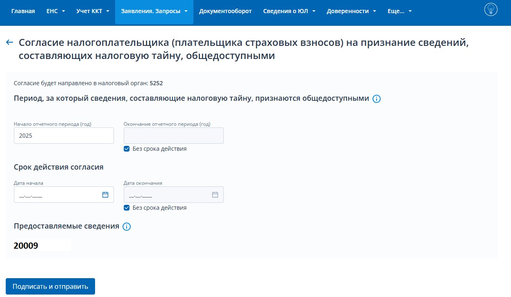511x297 pixels.
Task: Open calendar picker for Дата начала
Action: click(x=105, y=195)
